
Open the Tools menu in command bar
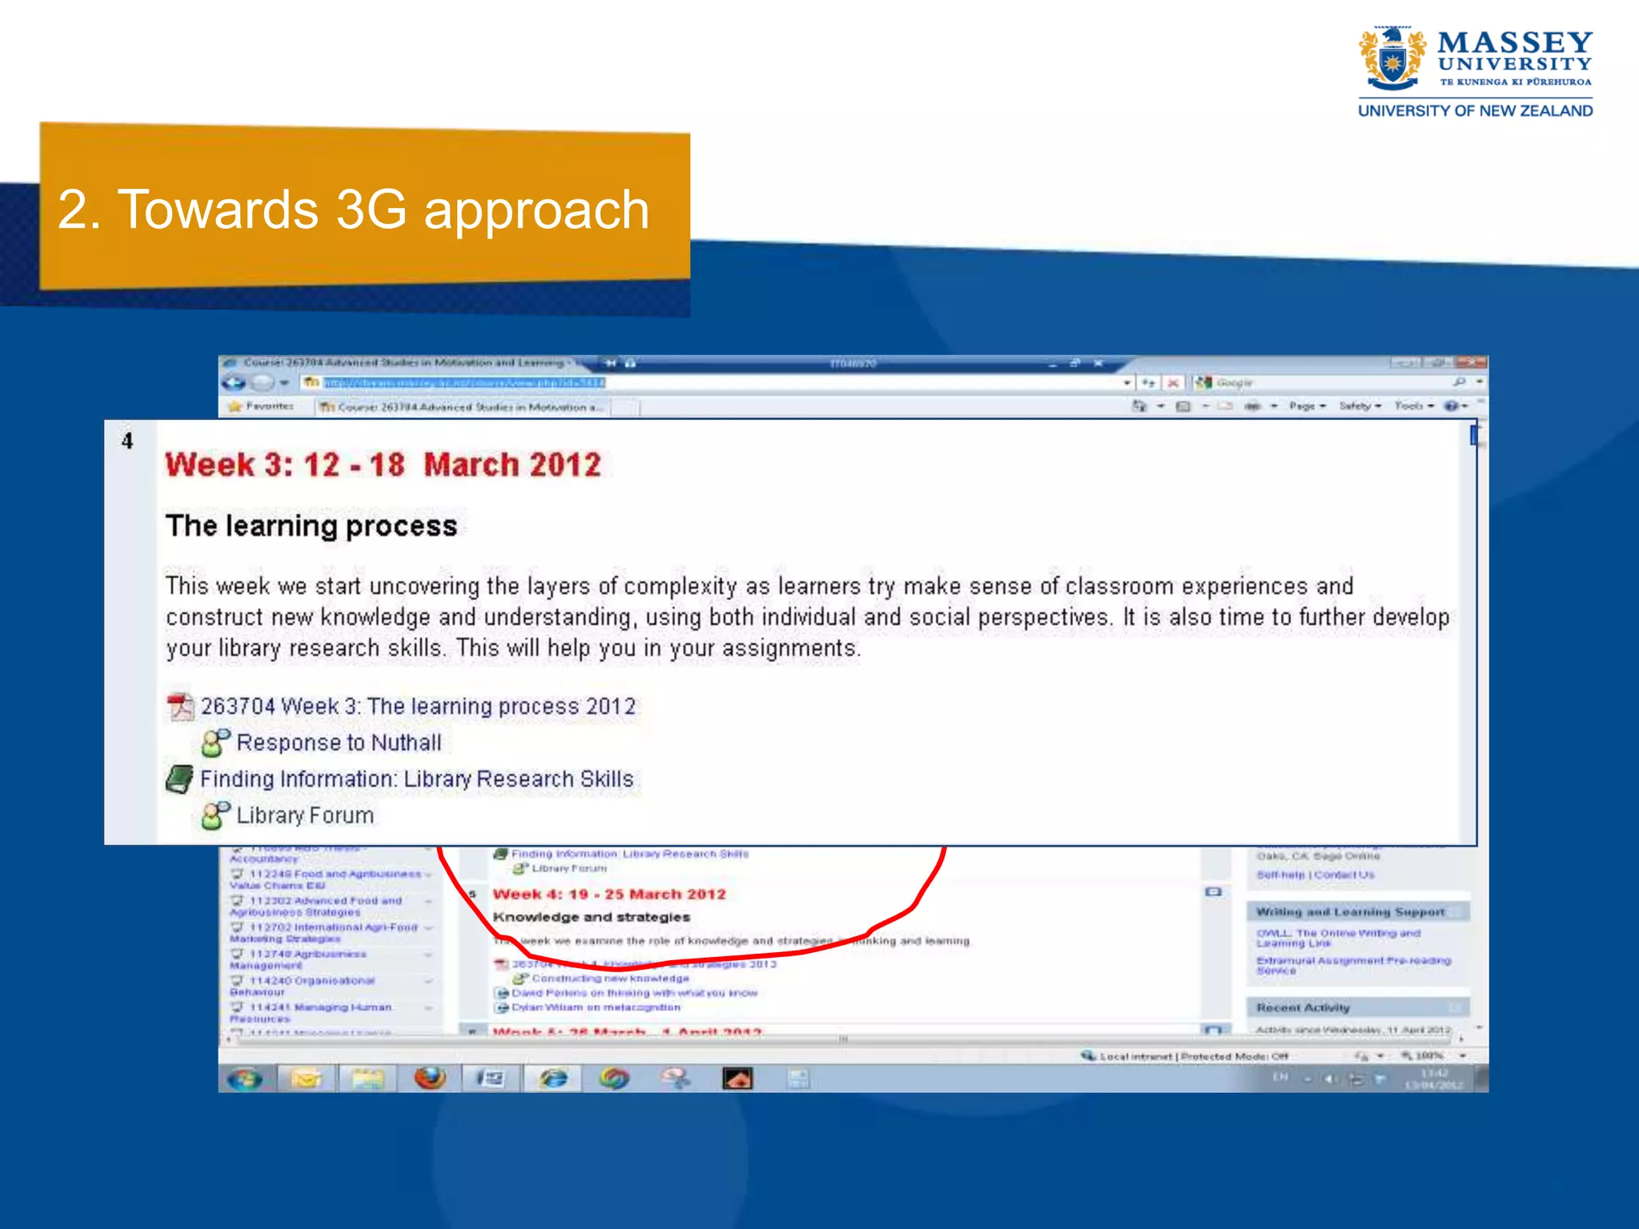[x=1413, y=406]
